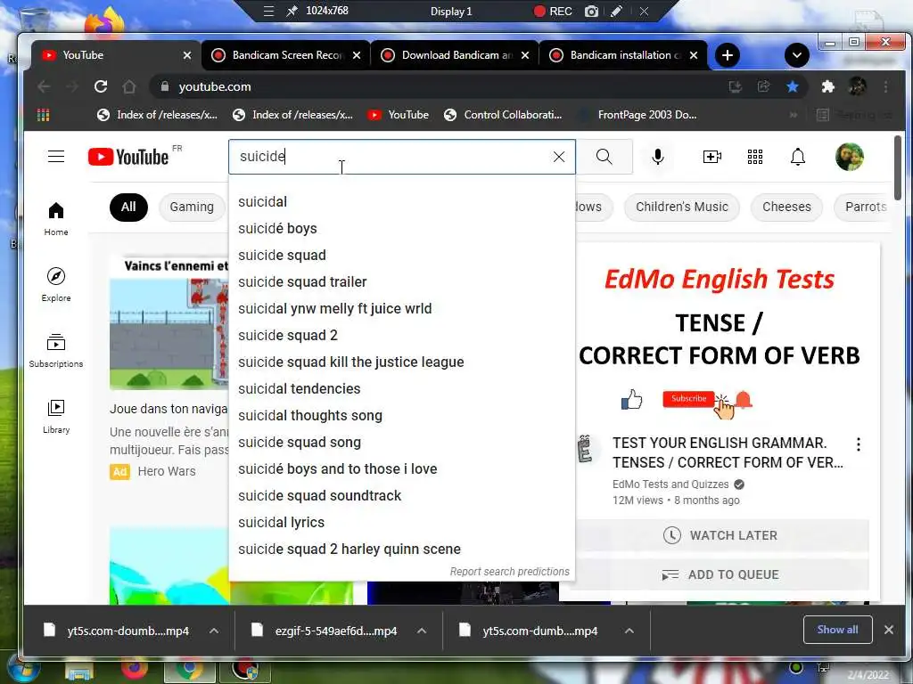Open the bookmarks bar apps grid icon

tap(43, 115)
